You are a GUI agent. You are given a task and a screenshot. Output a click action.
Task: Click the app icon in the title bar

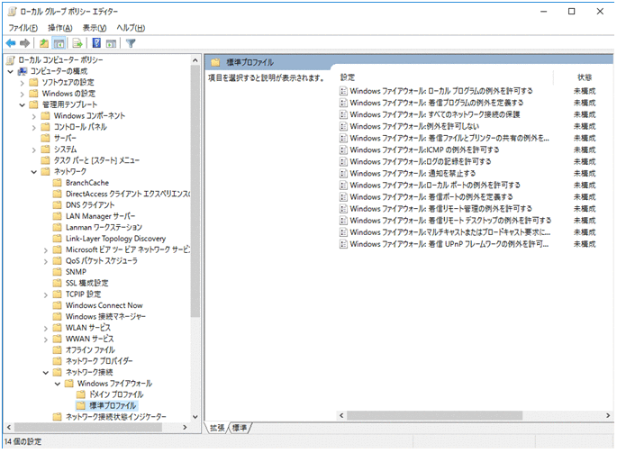13,12
